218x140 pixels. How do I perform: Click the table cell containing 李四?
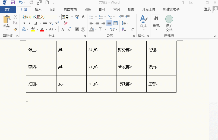coord(41,67)
